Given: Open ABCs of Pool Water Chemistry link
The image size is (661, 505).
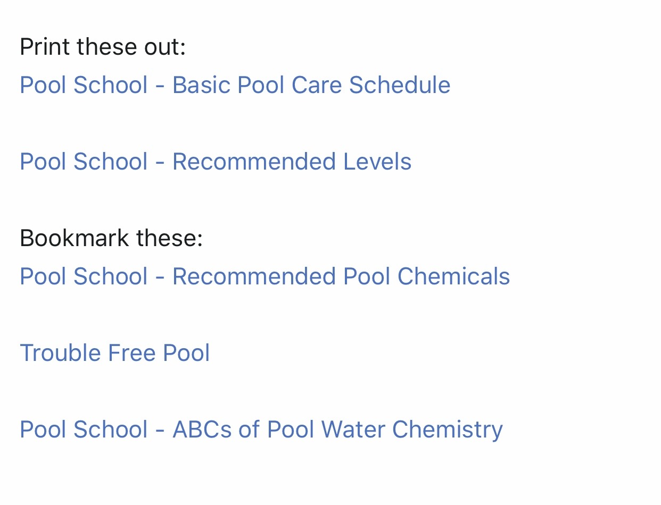Looking at the screenshot, I should tap(261, 430).
